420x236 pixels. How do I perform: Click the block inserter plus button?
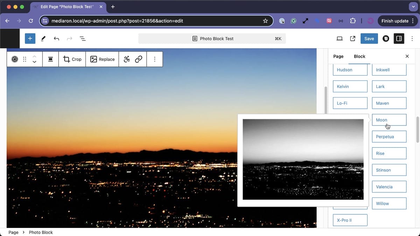(30, 38)
